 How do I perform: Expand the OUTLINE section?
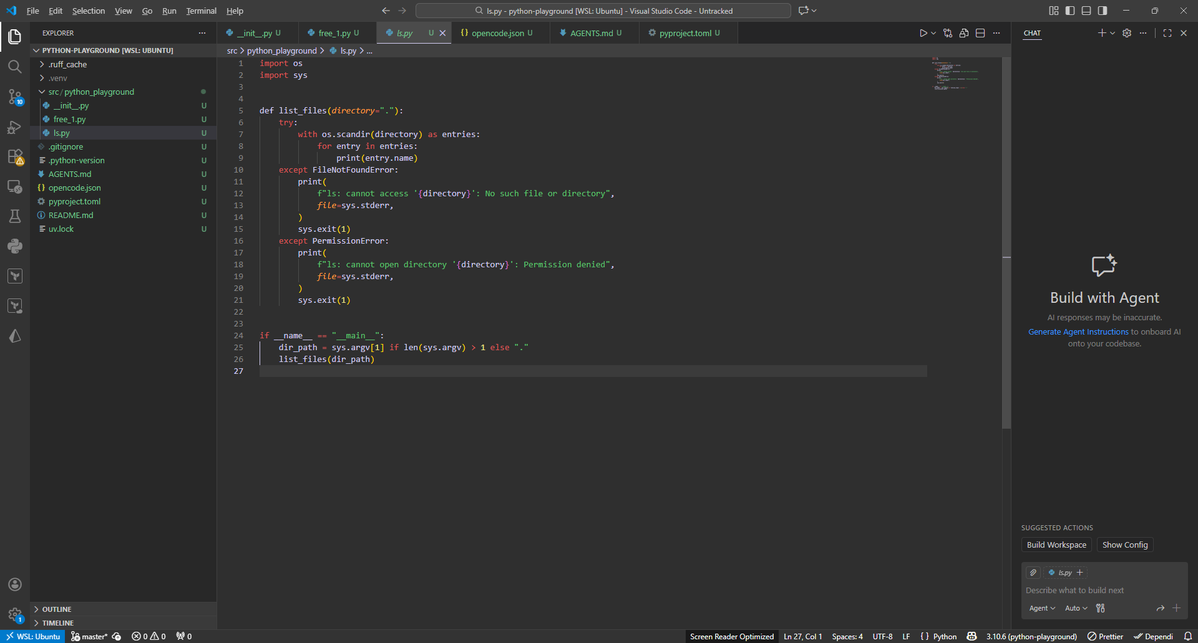(x=57, y=609)
